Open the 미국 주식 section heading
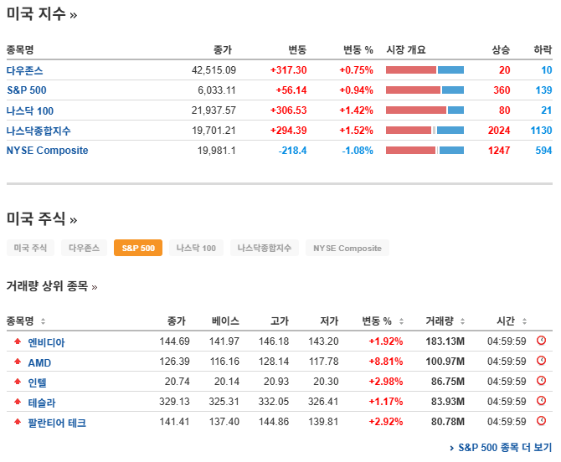The height and width of the screenshot is (462, 561). click(42, 218)
